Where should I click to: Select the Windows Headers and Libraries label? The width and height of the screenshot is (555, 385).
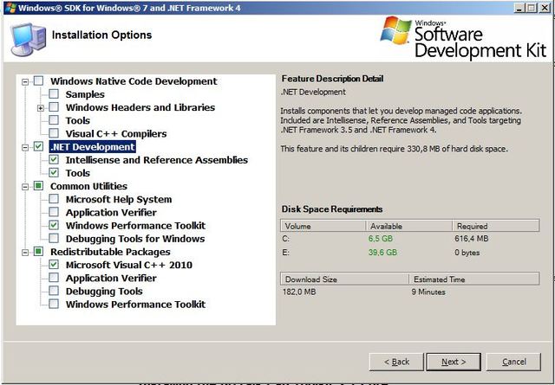(x=140, y=107)
